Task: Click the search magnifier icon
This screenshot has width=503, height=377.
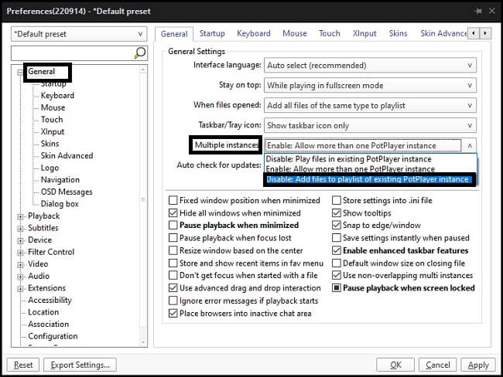Action: pyautogui.click(x=140, y=53)
